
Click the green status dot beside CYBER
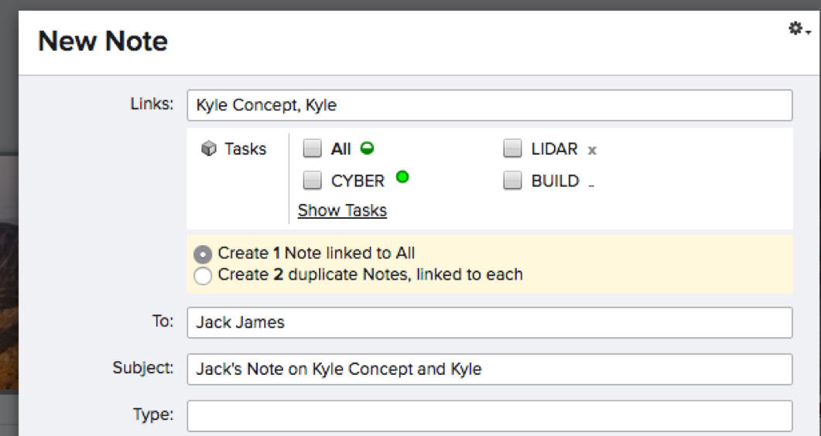[402, 177]
